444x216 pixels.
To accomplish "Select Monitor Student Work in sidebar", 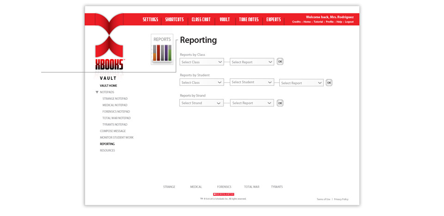I will coord(117,138).
